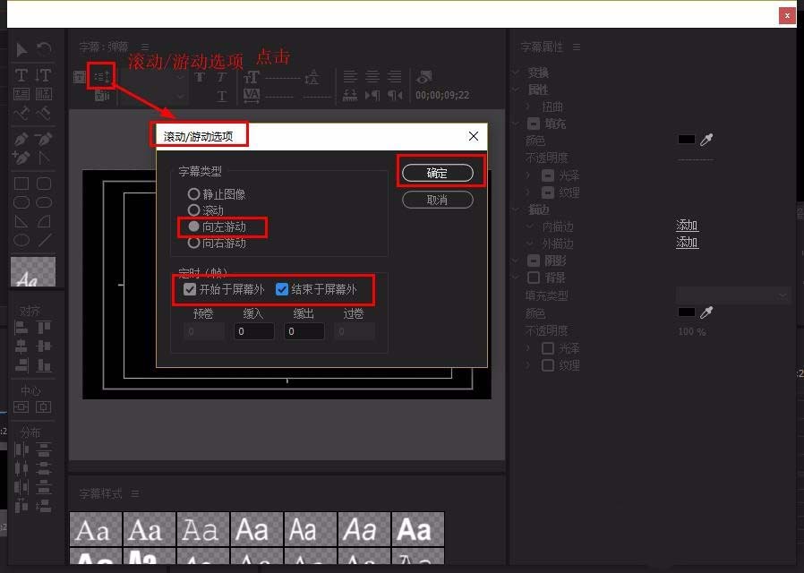The width and height of the screenshot is (804, 573).
Task: Expand the 扭曲 property group
Action: [528, 106]
